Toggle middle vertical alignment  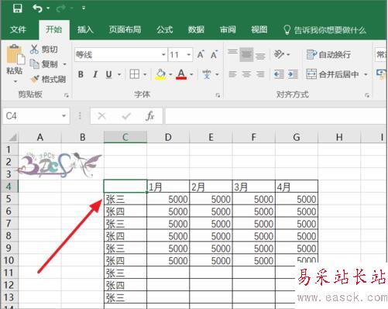(246, 54)
